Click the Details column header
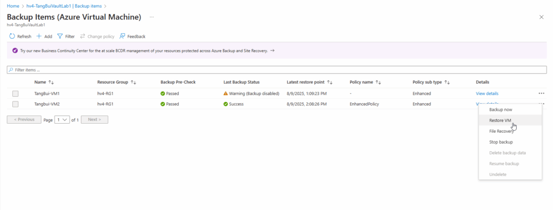This screenshot has width=553, height=210. tap(482, 82)
